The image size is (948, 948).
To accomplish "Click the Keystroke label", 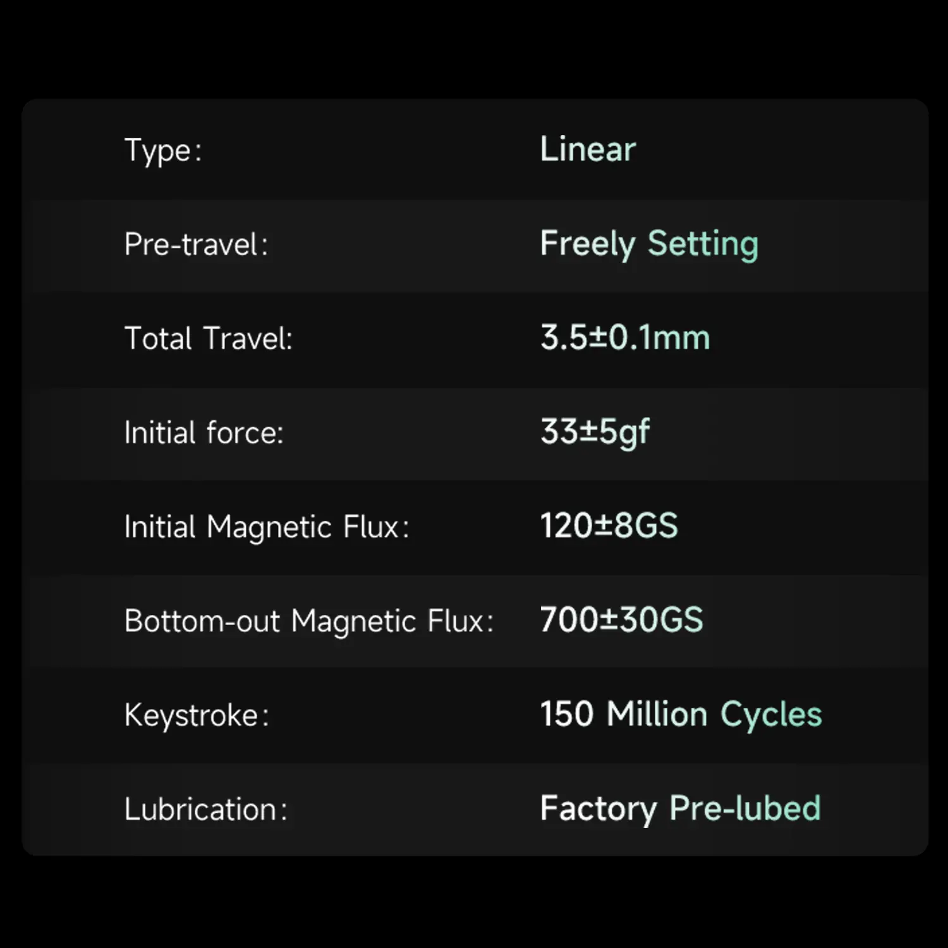I will 196,715.
